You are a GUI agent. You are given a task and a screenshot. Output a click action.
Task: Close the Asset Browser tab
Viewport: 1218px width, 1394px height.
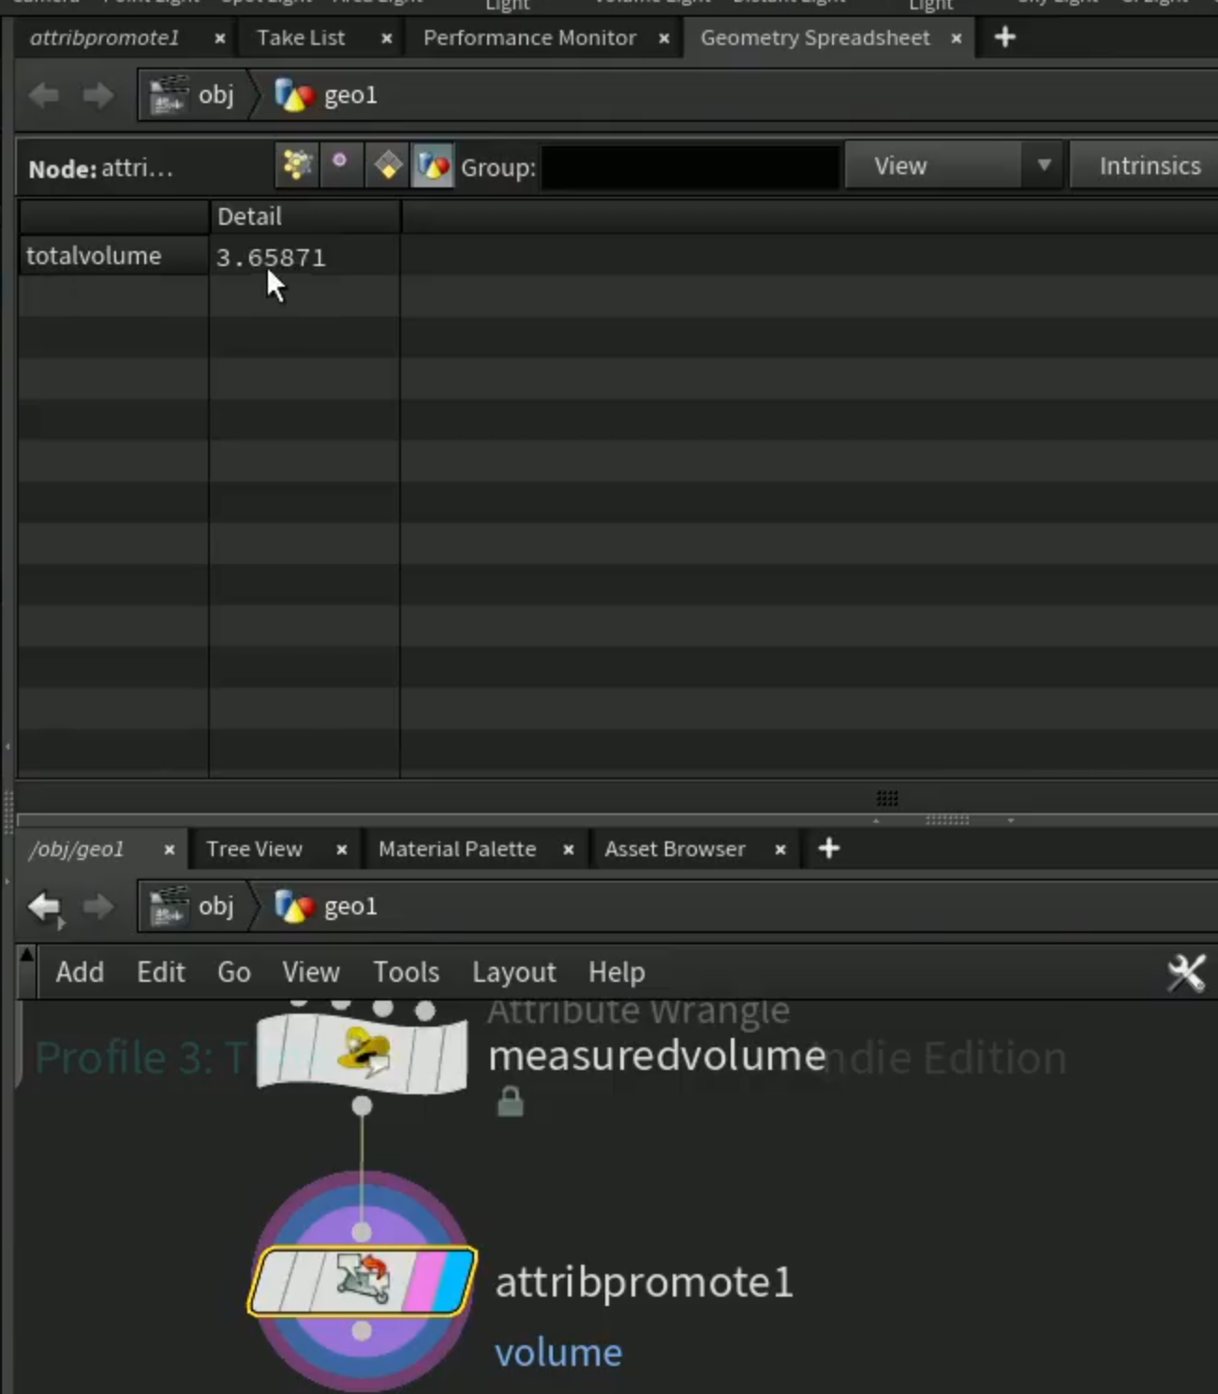(780, 850)
